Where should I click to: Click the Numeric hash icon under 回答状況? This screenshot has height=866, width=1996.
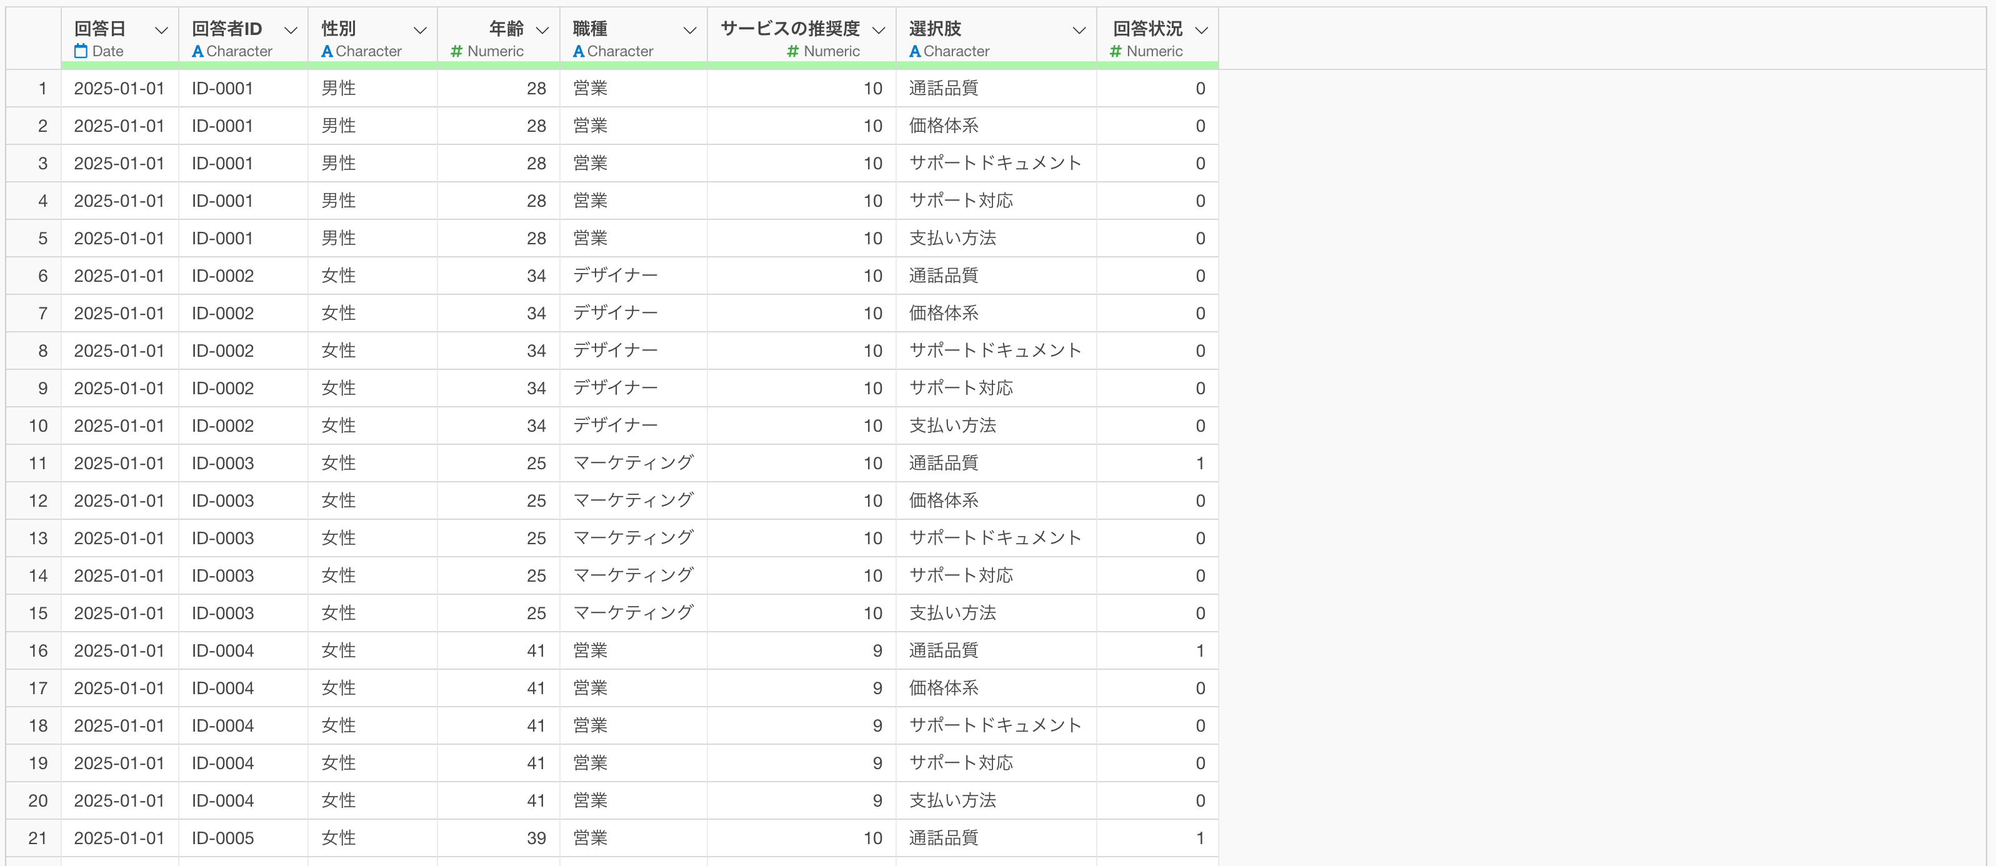pos(1115,51)
